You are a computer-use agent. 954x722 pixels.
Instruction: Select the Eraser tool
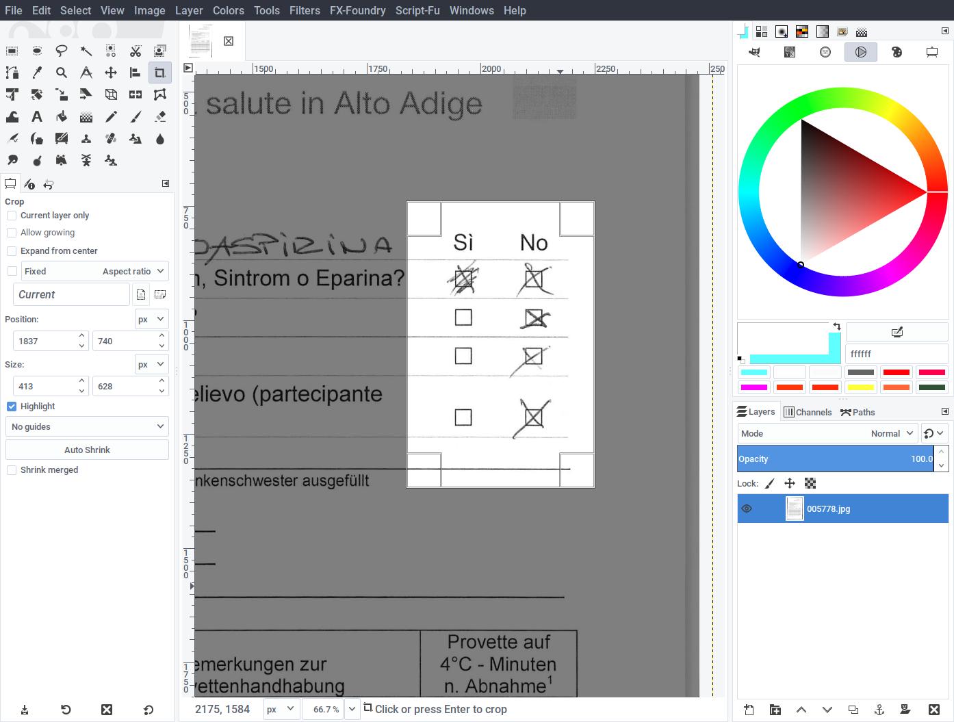(160, 117)
